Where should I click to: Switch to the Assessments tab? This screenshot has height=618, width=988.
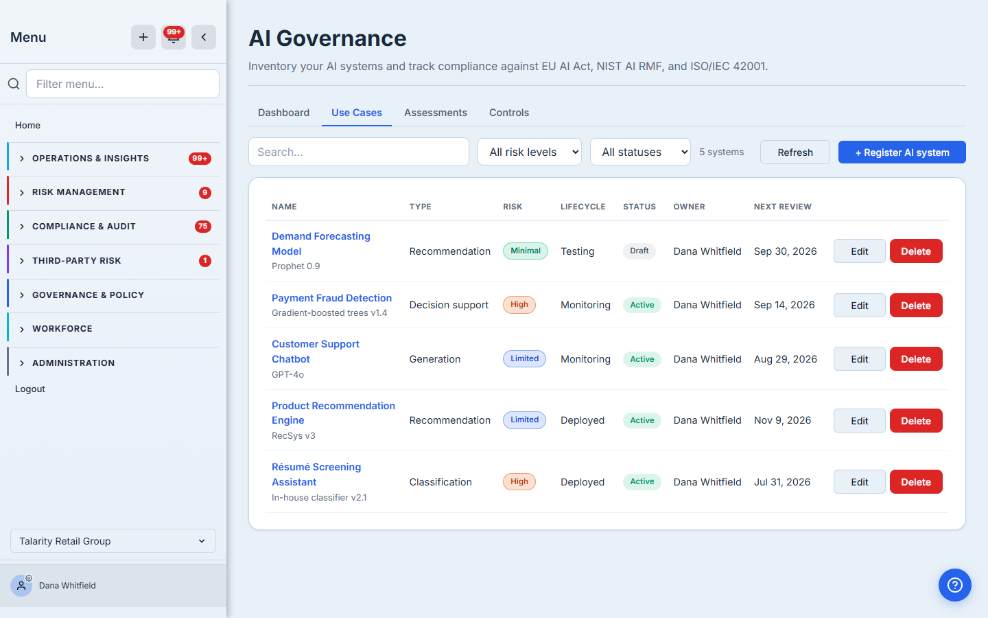pos(436,113)
